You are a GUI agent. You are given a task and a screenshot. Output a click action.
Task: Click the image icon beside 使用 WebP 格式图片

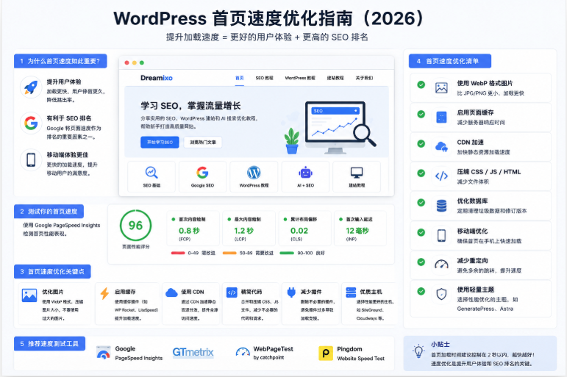pos(441,88)
